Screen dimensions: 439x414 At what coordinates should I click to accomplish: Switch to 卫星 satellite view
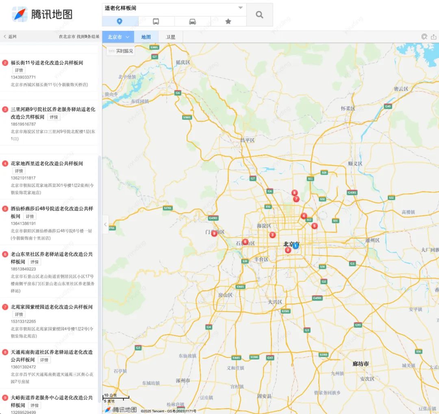pos(170,37)
